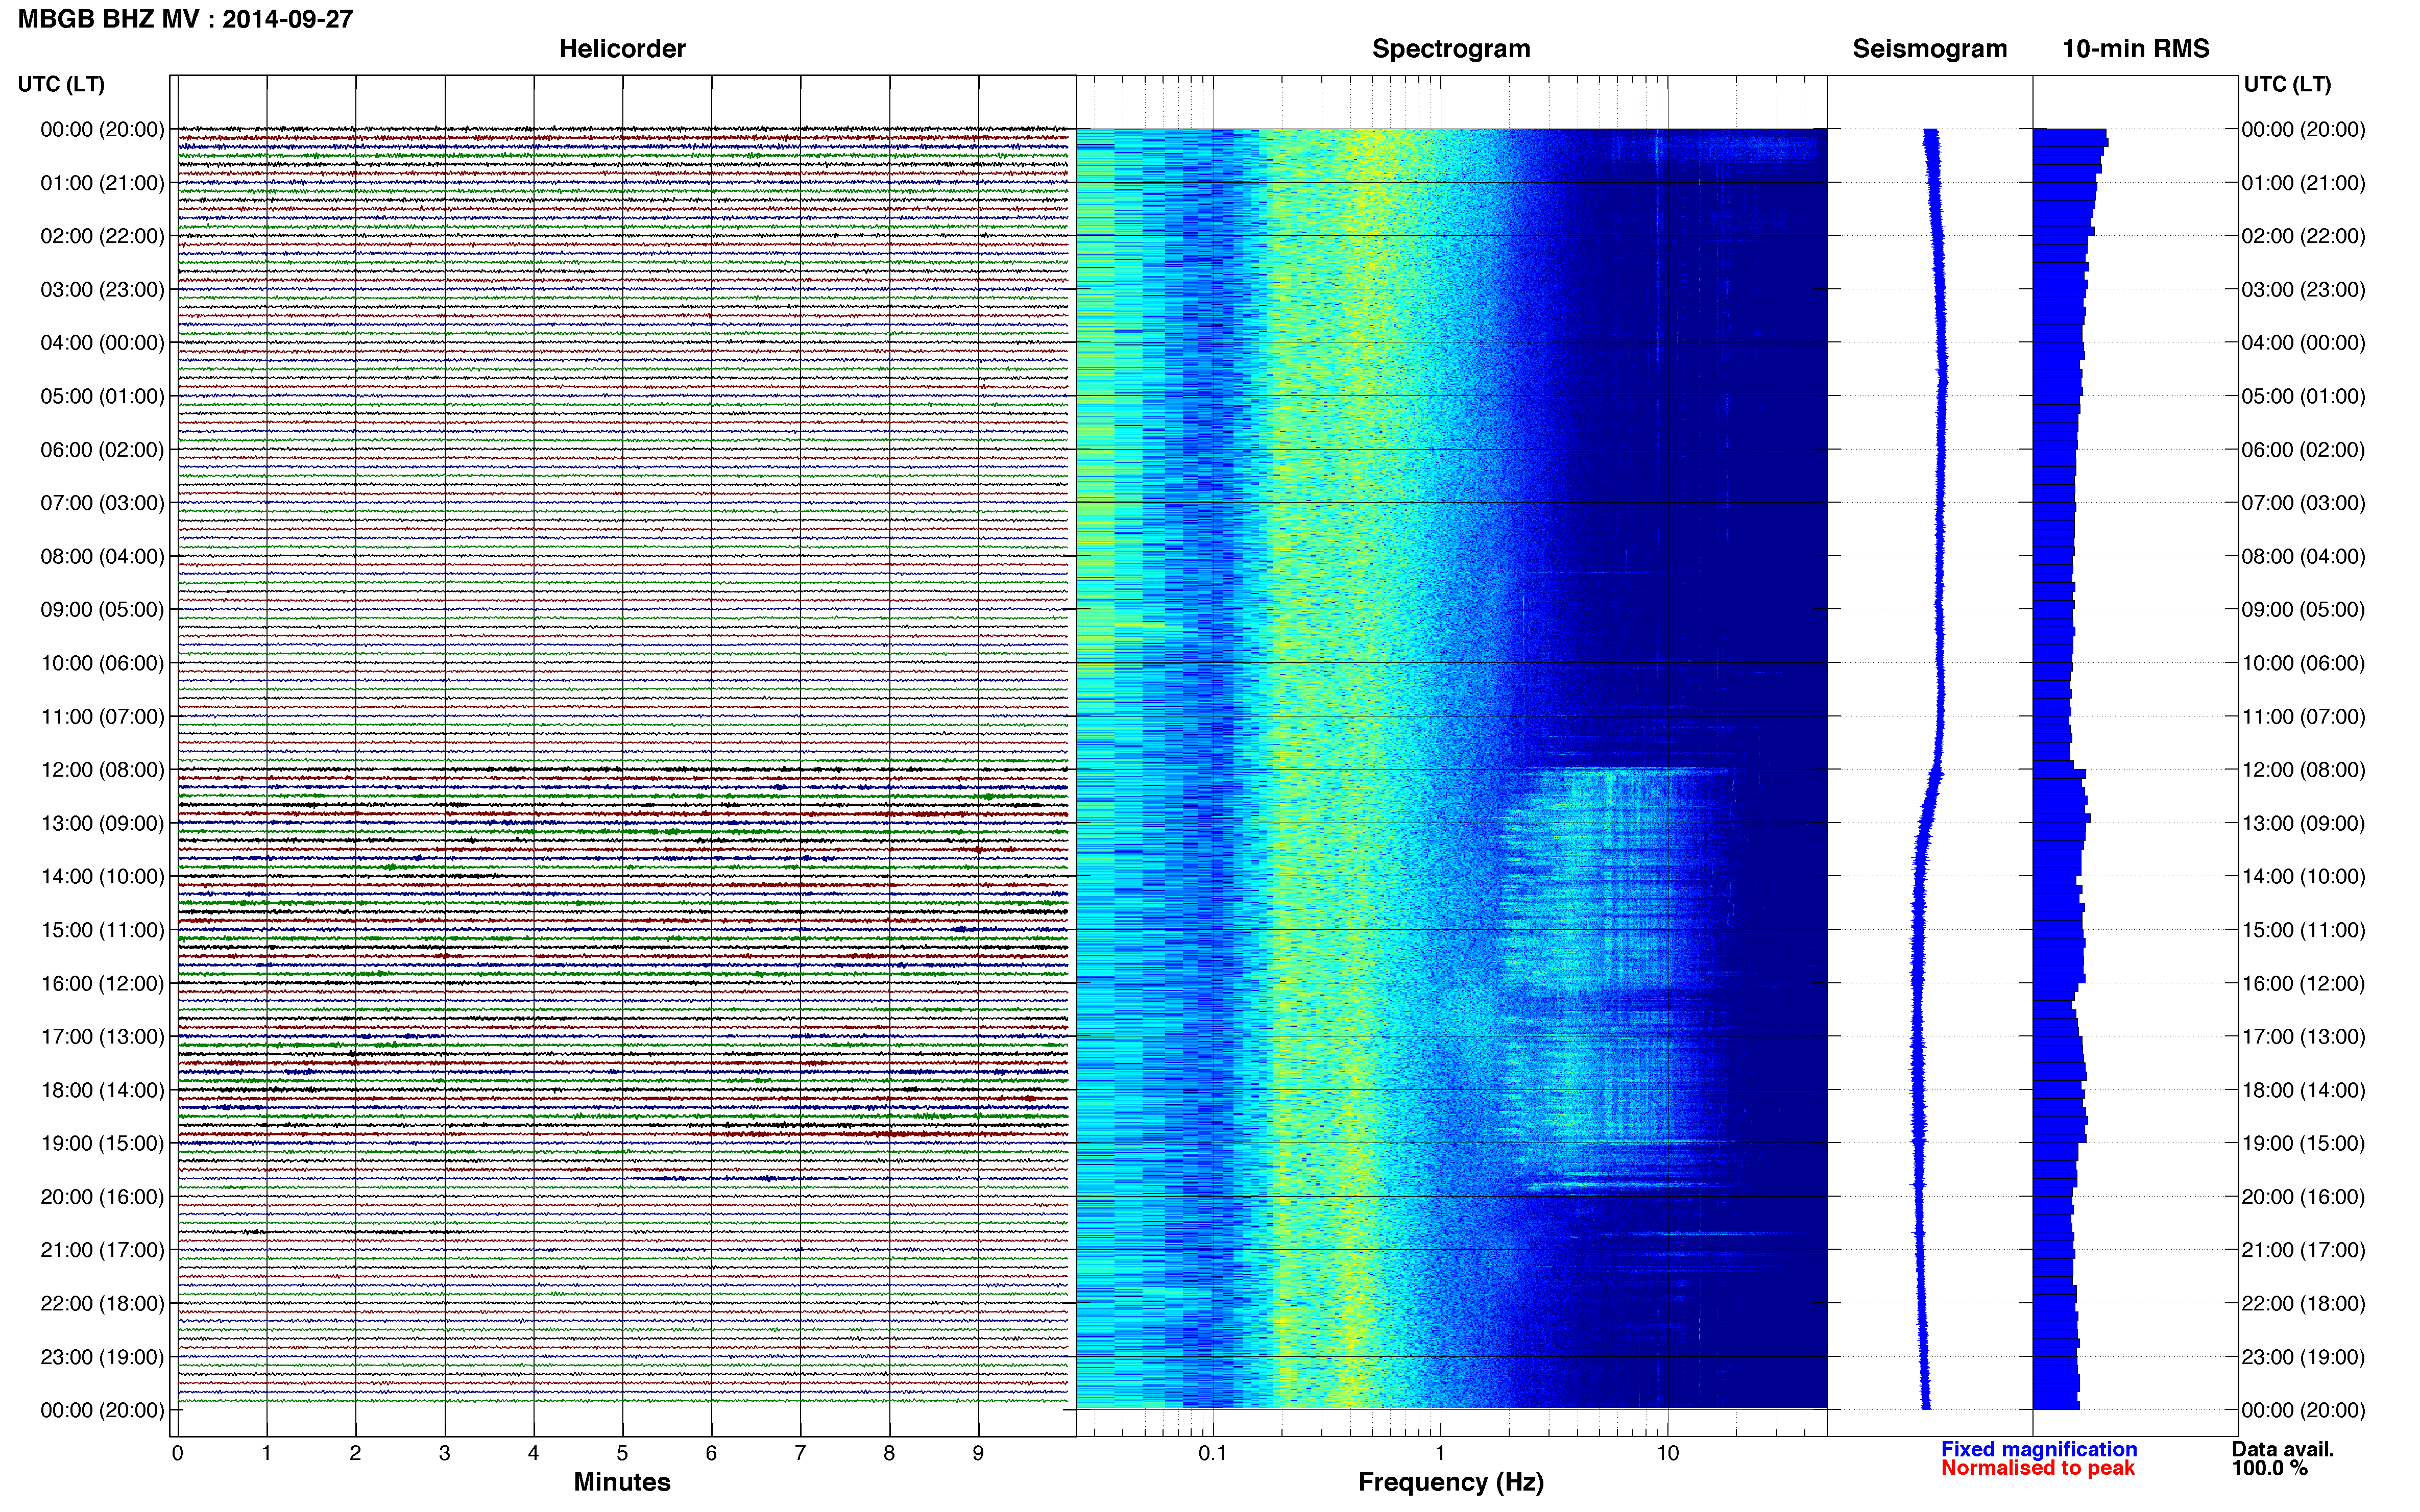Click left time label 15:00 (11:00)

102,930
